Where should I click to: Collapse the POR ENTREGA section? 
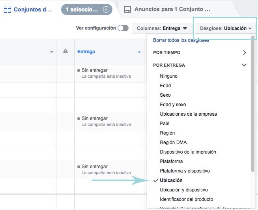pos(200,65)
